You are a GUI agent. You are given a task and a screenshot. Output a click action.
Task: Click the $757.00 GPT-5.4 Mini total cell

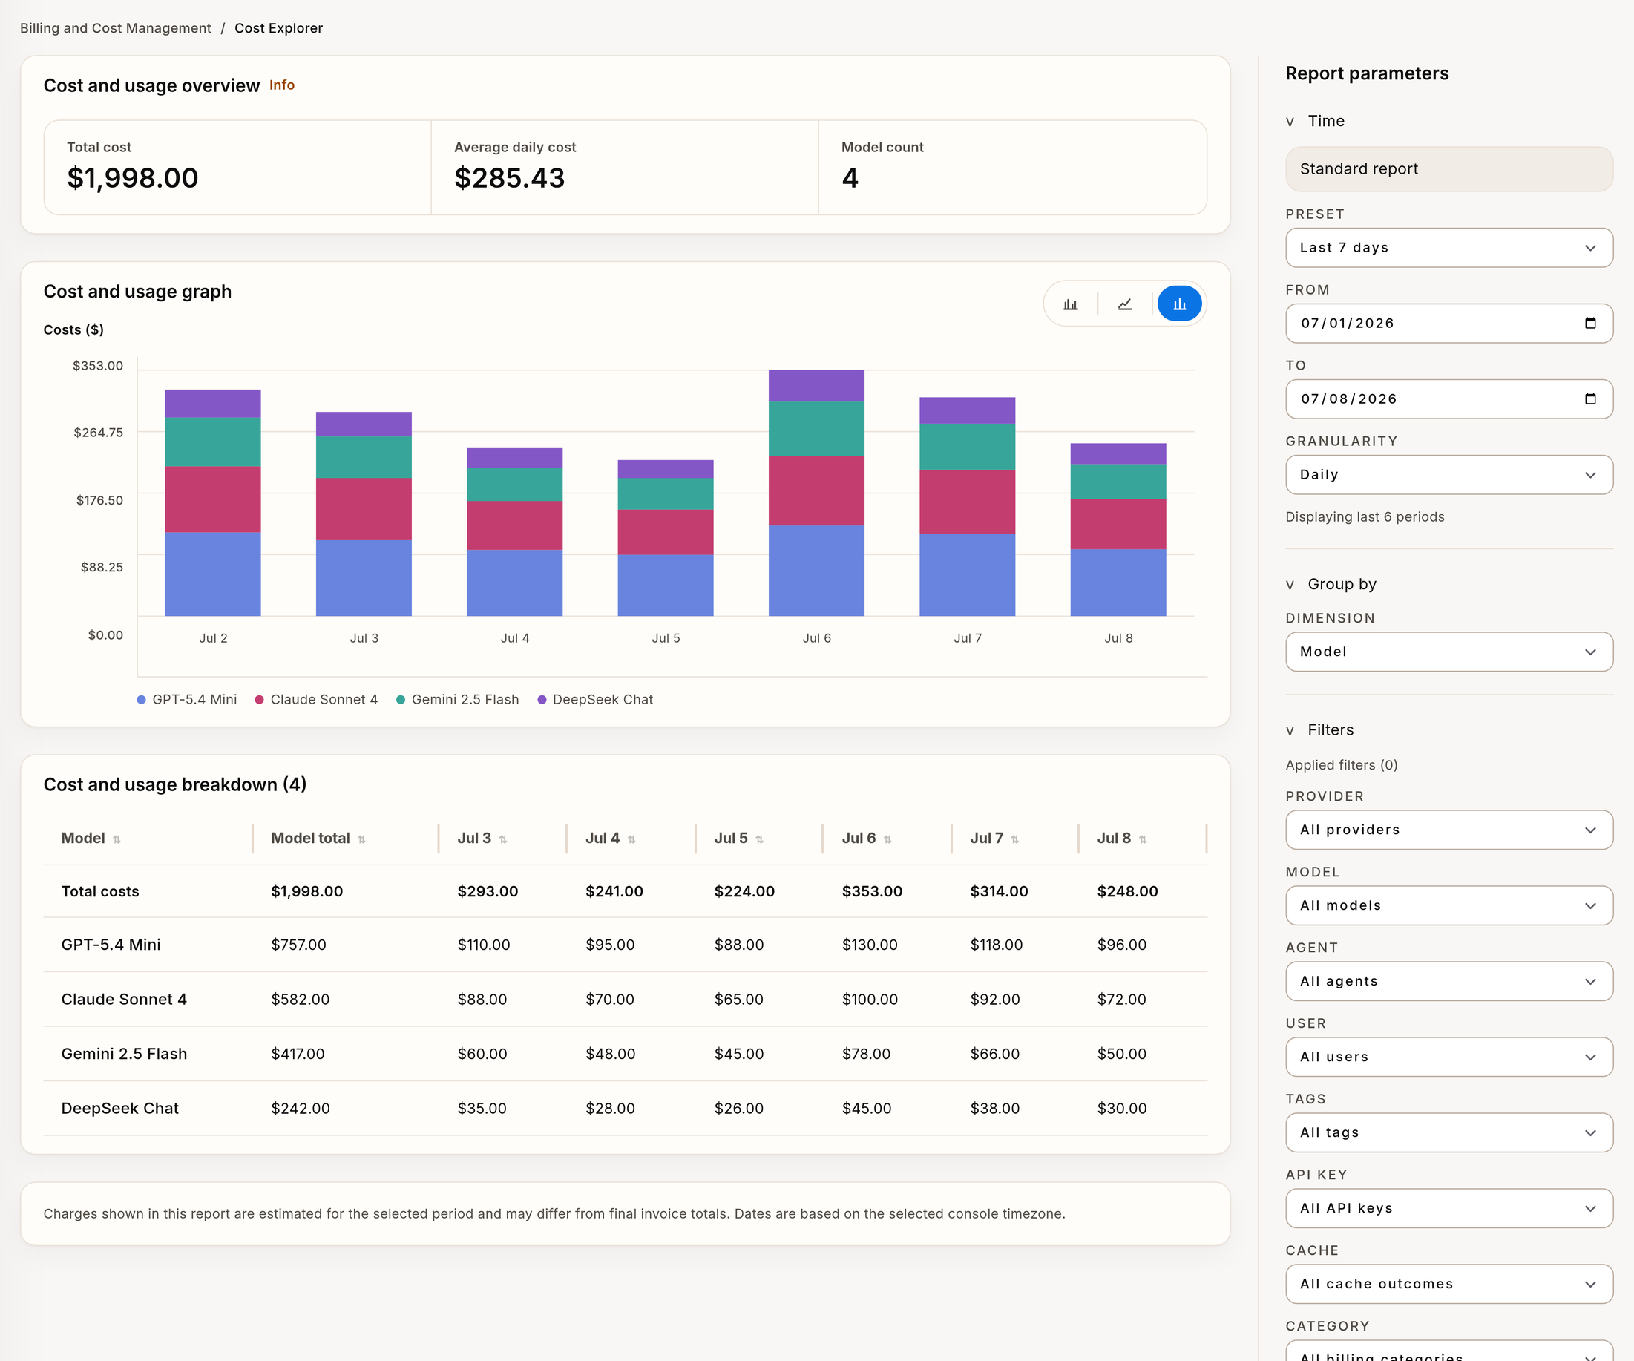click(299, 945)
